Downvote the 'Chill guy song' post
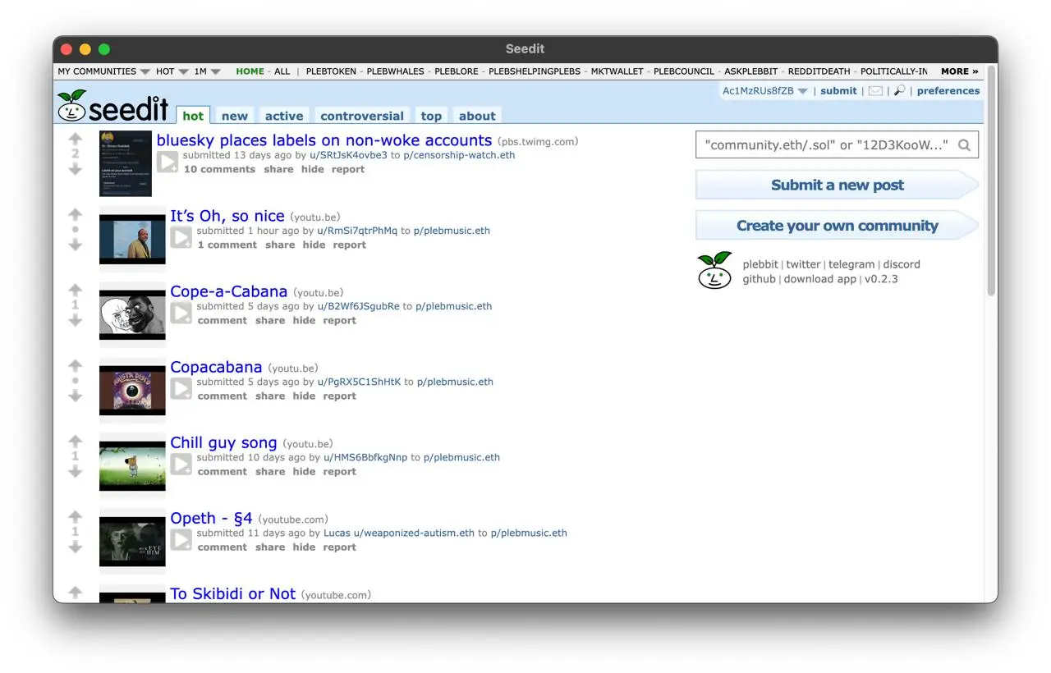 point(76,471)
